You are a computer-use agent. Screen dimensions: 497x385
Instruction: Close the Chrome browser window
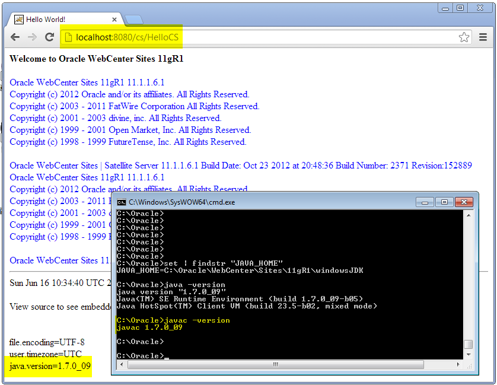[480, 8]
